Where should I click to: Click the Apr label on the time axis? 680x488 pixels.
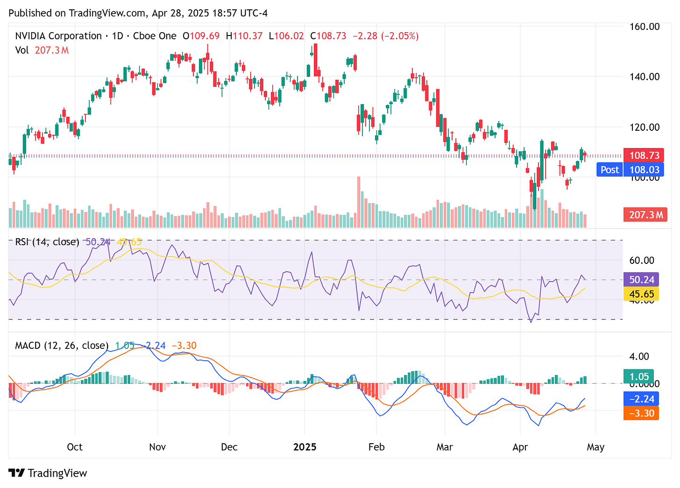(x=520, y=447)
